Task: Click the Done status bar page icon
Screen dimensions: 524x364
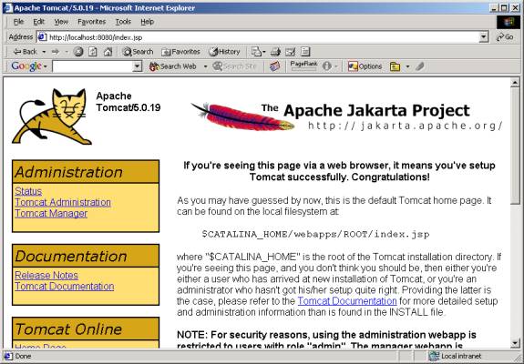Action: tap(8, 356)
